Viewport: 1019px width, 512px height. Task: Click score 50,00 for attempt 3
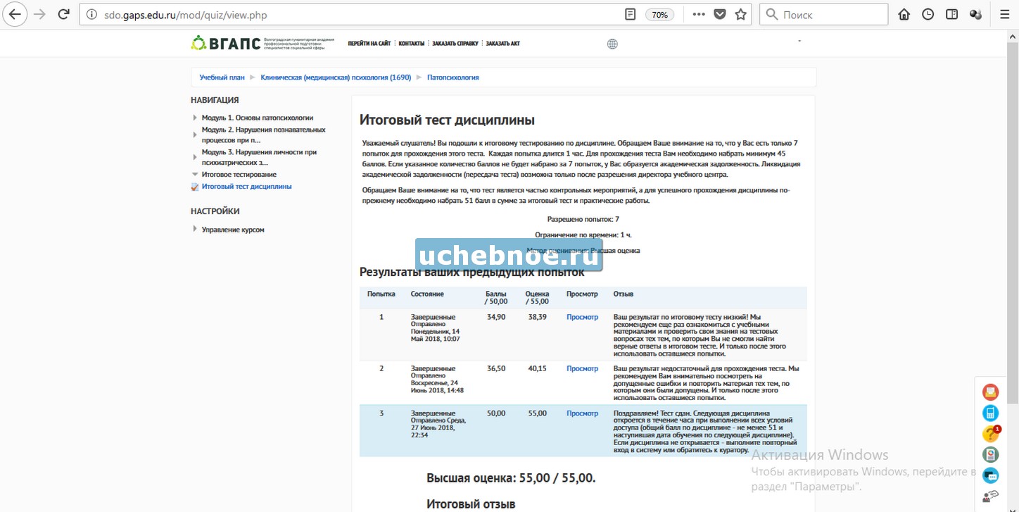click(x=495, y=413)
